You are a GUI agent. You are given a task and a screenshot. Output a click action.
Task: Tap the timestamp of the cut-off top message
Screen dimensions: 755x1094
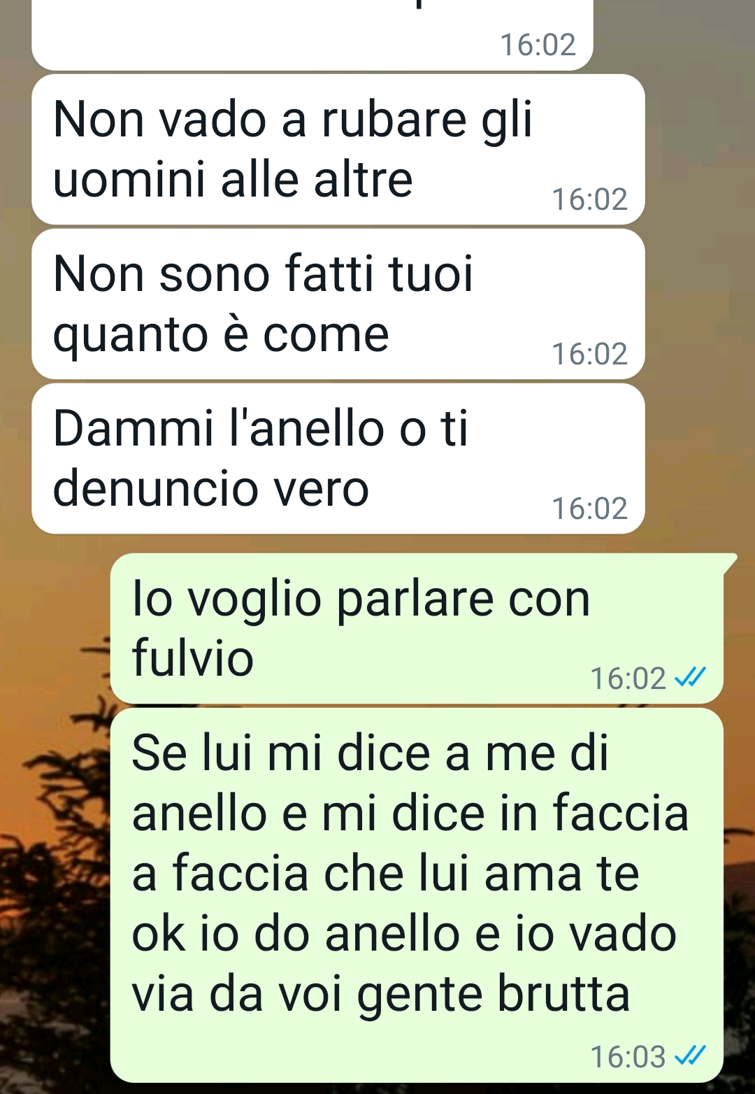538,45
